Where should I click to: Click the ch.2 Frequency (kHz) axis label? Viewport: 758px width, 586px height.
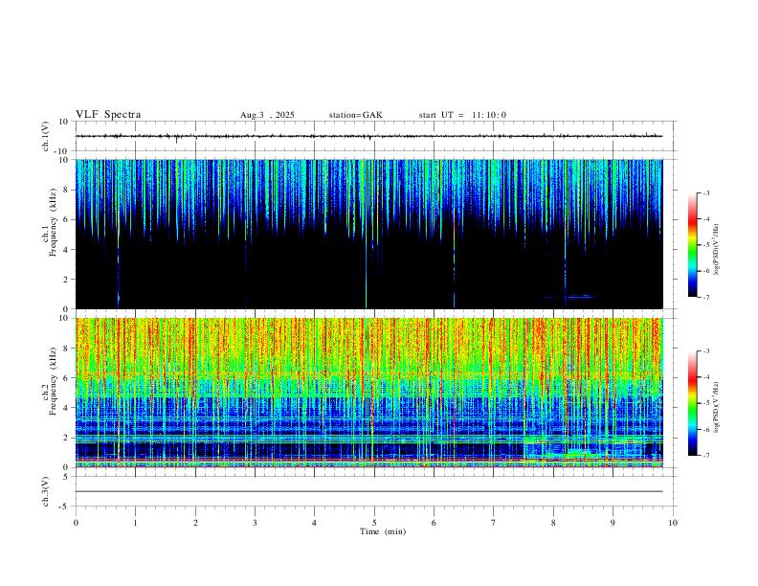click(50, 381)
